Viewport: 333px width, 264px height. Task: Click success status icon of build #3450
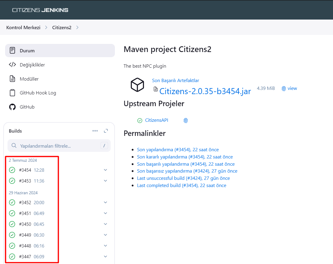(12, 224)
